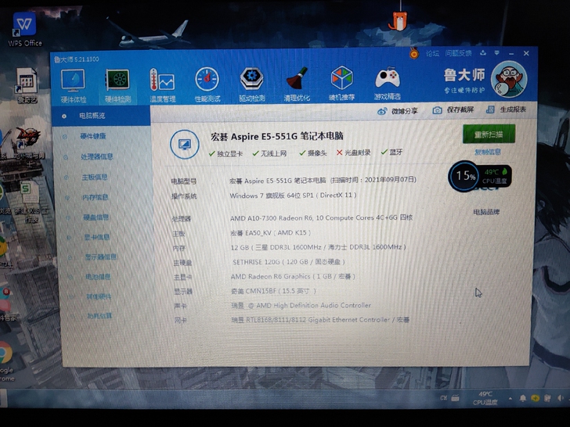570x427 pixels.
Task: Click the 12 GB memory details text
Action: coord(318,247)
